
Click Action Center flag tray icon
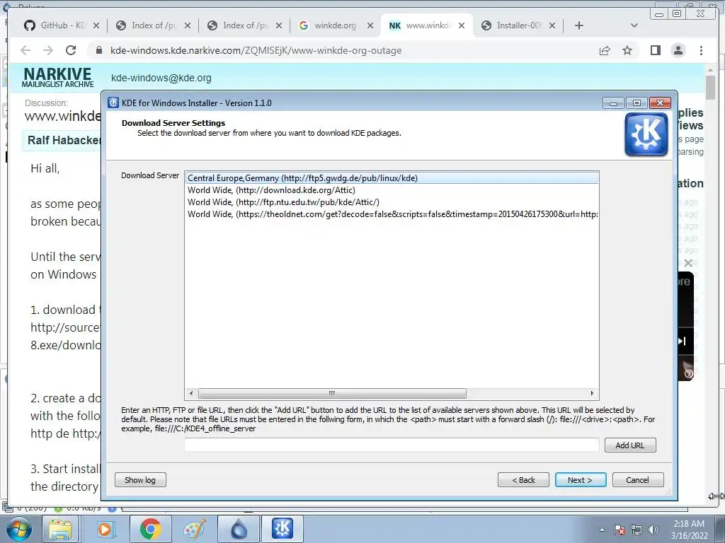click(x=620, y=530)
